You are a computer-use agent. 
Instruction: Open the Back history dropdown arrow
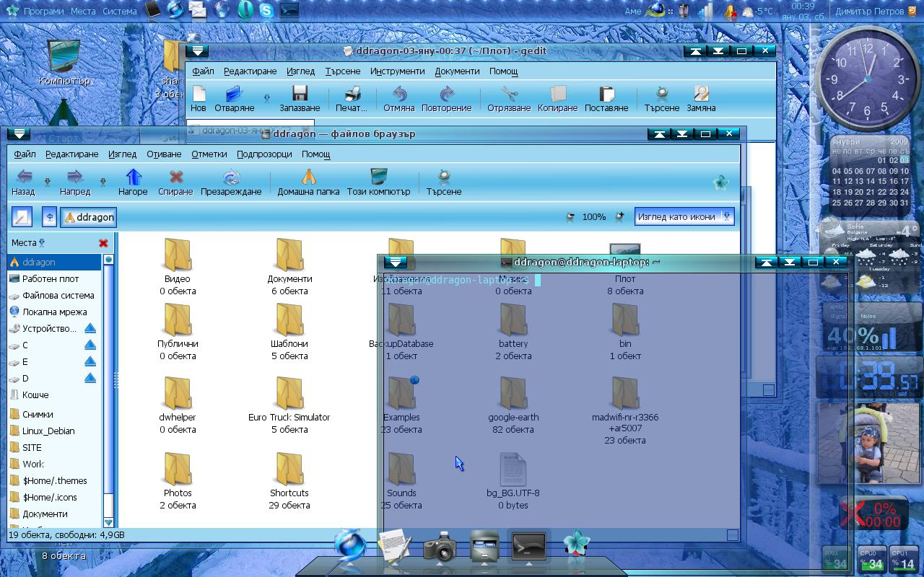[48, 182]
